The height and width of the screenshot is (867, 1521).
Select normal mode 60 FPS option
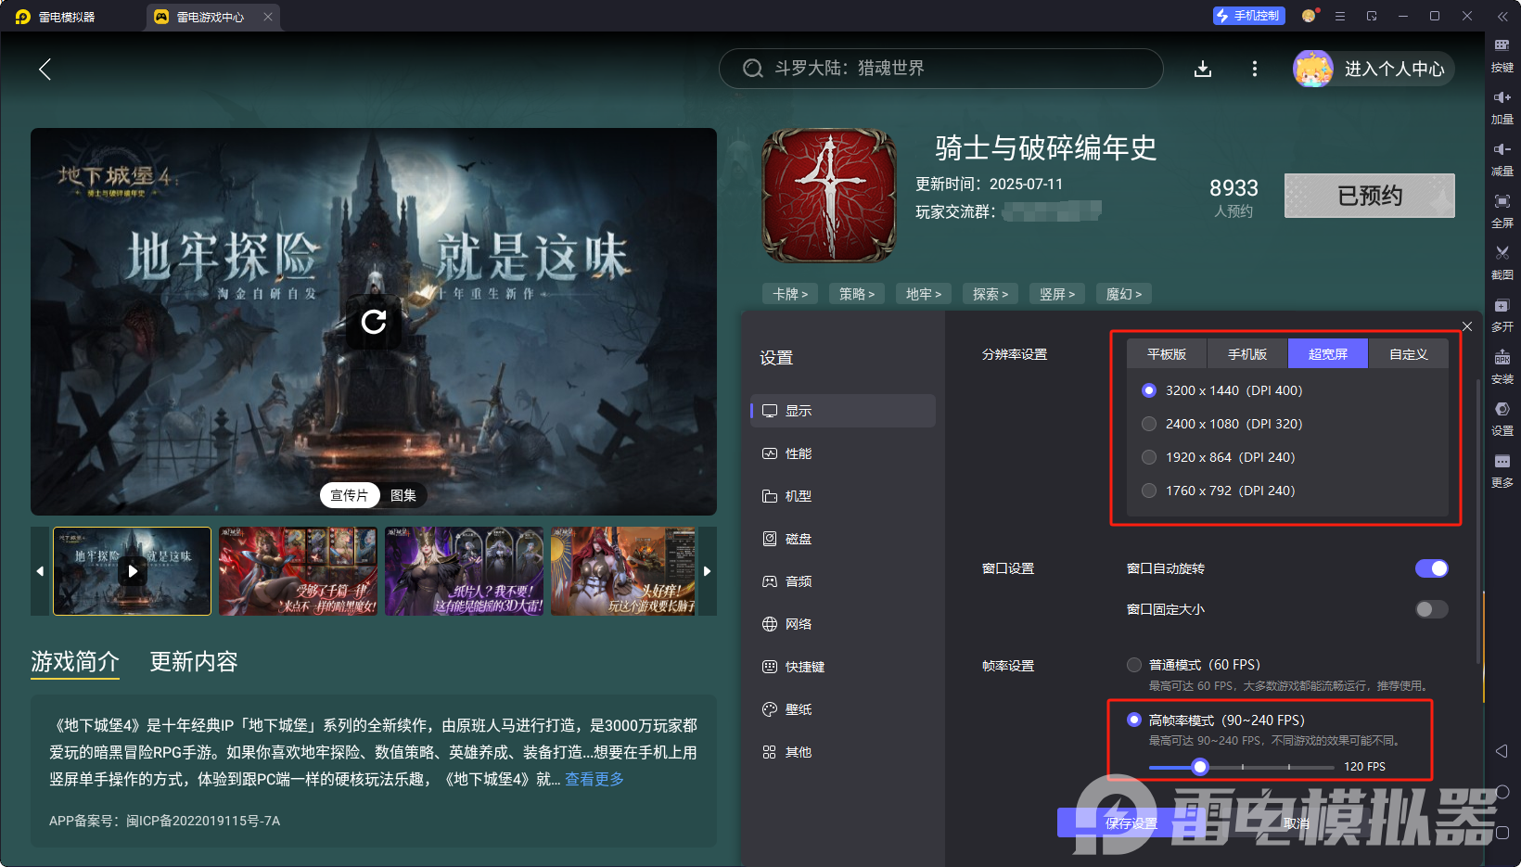[x=1134, y=665]
